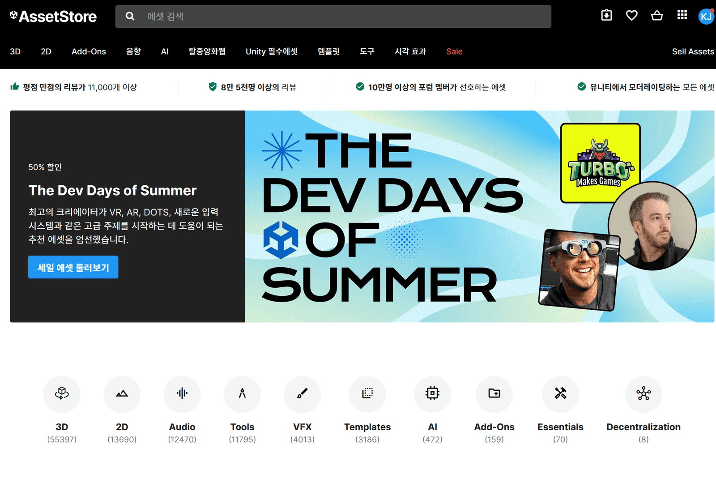Select the Templates category icon
The width and height of the screenshot is (716, 478).
click(x=367, y=394)
